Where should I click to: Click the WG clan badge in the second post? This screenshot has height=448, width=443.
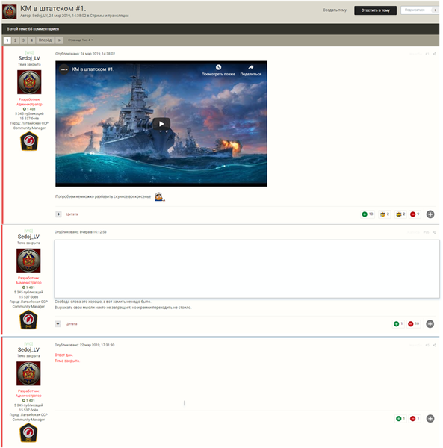click(x=28, y=320)
